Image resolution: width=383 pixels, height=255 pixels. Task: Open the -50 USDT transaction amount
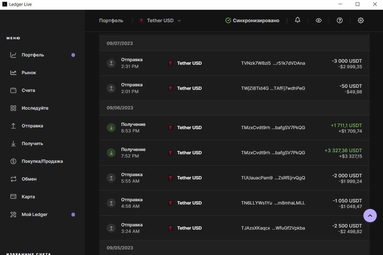click(351, 86)
